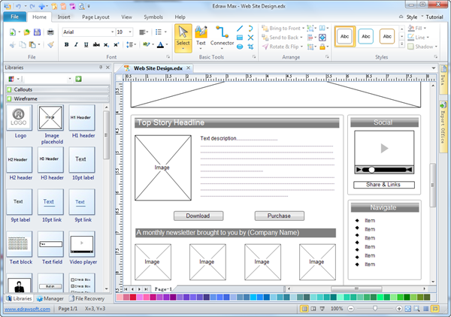Open the www.edrawsoft.com link
Viewport: 451px width, 317px height.
click(26, 309)
